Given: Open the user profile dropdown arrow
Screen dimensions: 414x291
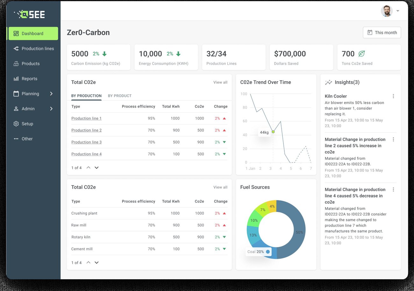Looking at the screenshot, I should 398,11.
